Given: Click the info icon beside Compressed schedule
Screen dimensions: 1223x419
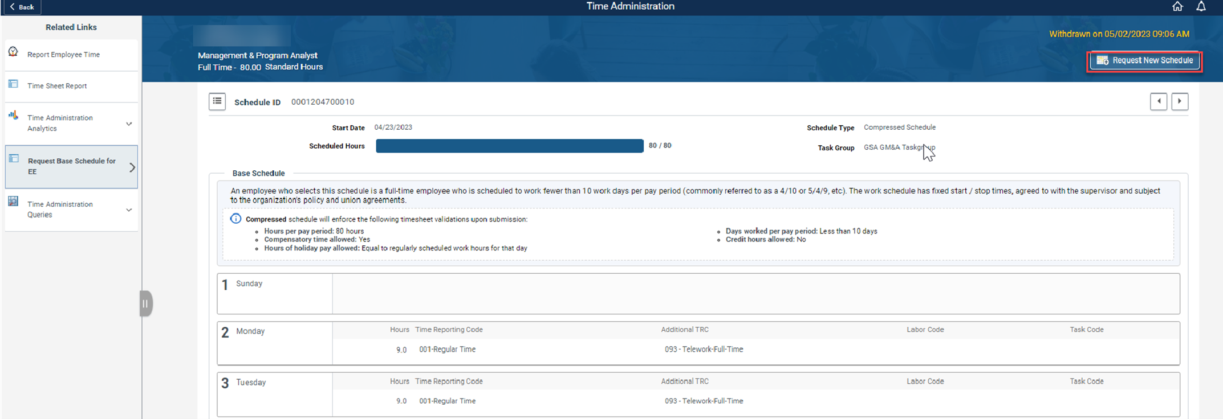Looking at the screenshot, I should 235,219.
